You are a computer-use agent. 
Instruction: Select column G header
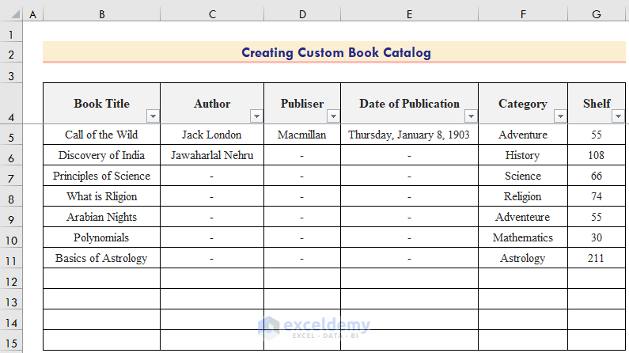tap(596, 15)
